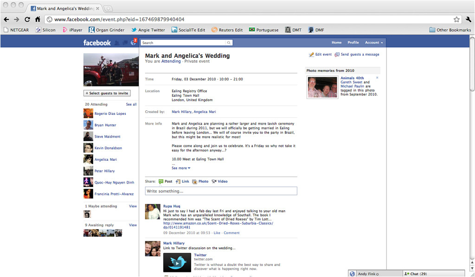
Task: Expand event description with See more
Action: point(181,168)
